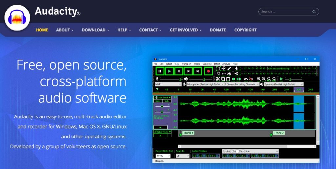Open the Edit menu
This screenshot has width=336, height=169.
click(x=161, y=64)
